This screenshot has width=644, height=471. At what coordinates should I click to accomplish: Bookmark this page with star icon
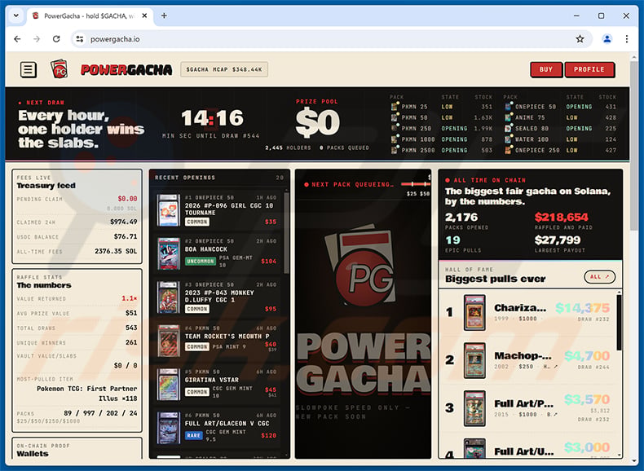coord(580,39)
